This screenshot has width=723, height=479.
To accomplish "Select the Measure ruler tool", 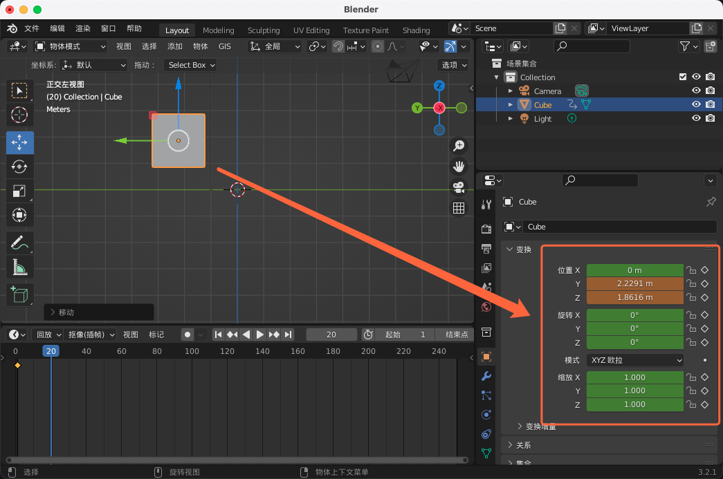I will pyautogui.click(x=19, y=267).
